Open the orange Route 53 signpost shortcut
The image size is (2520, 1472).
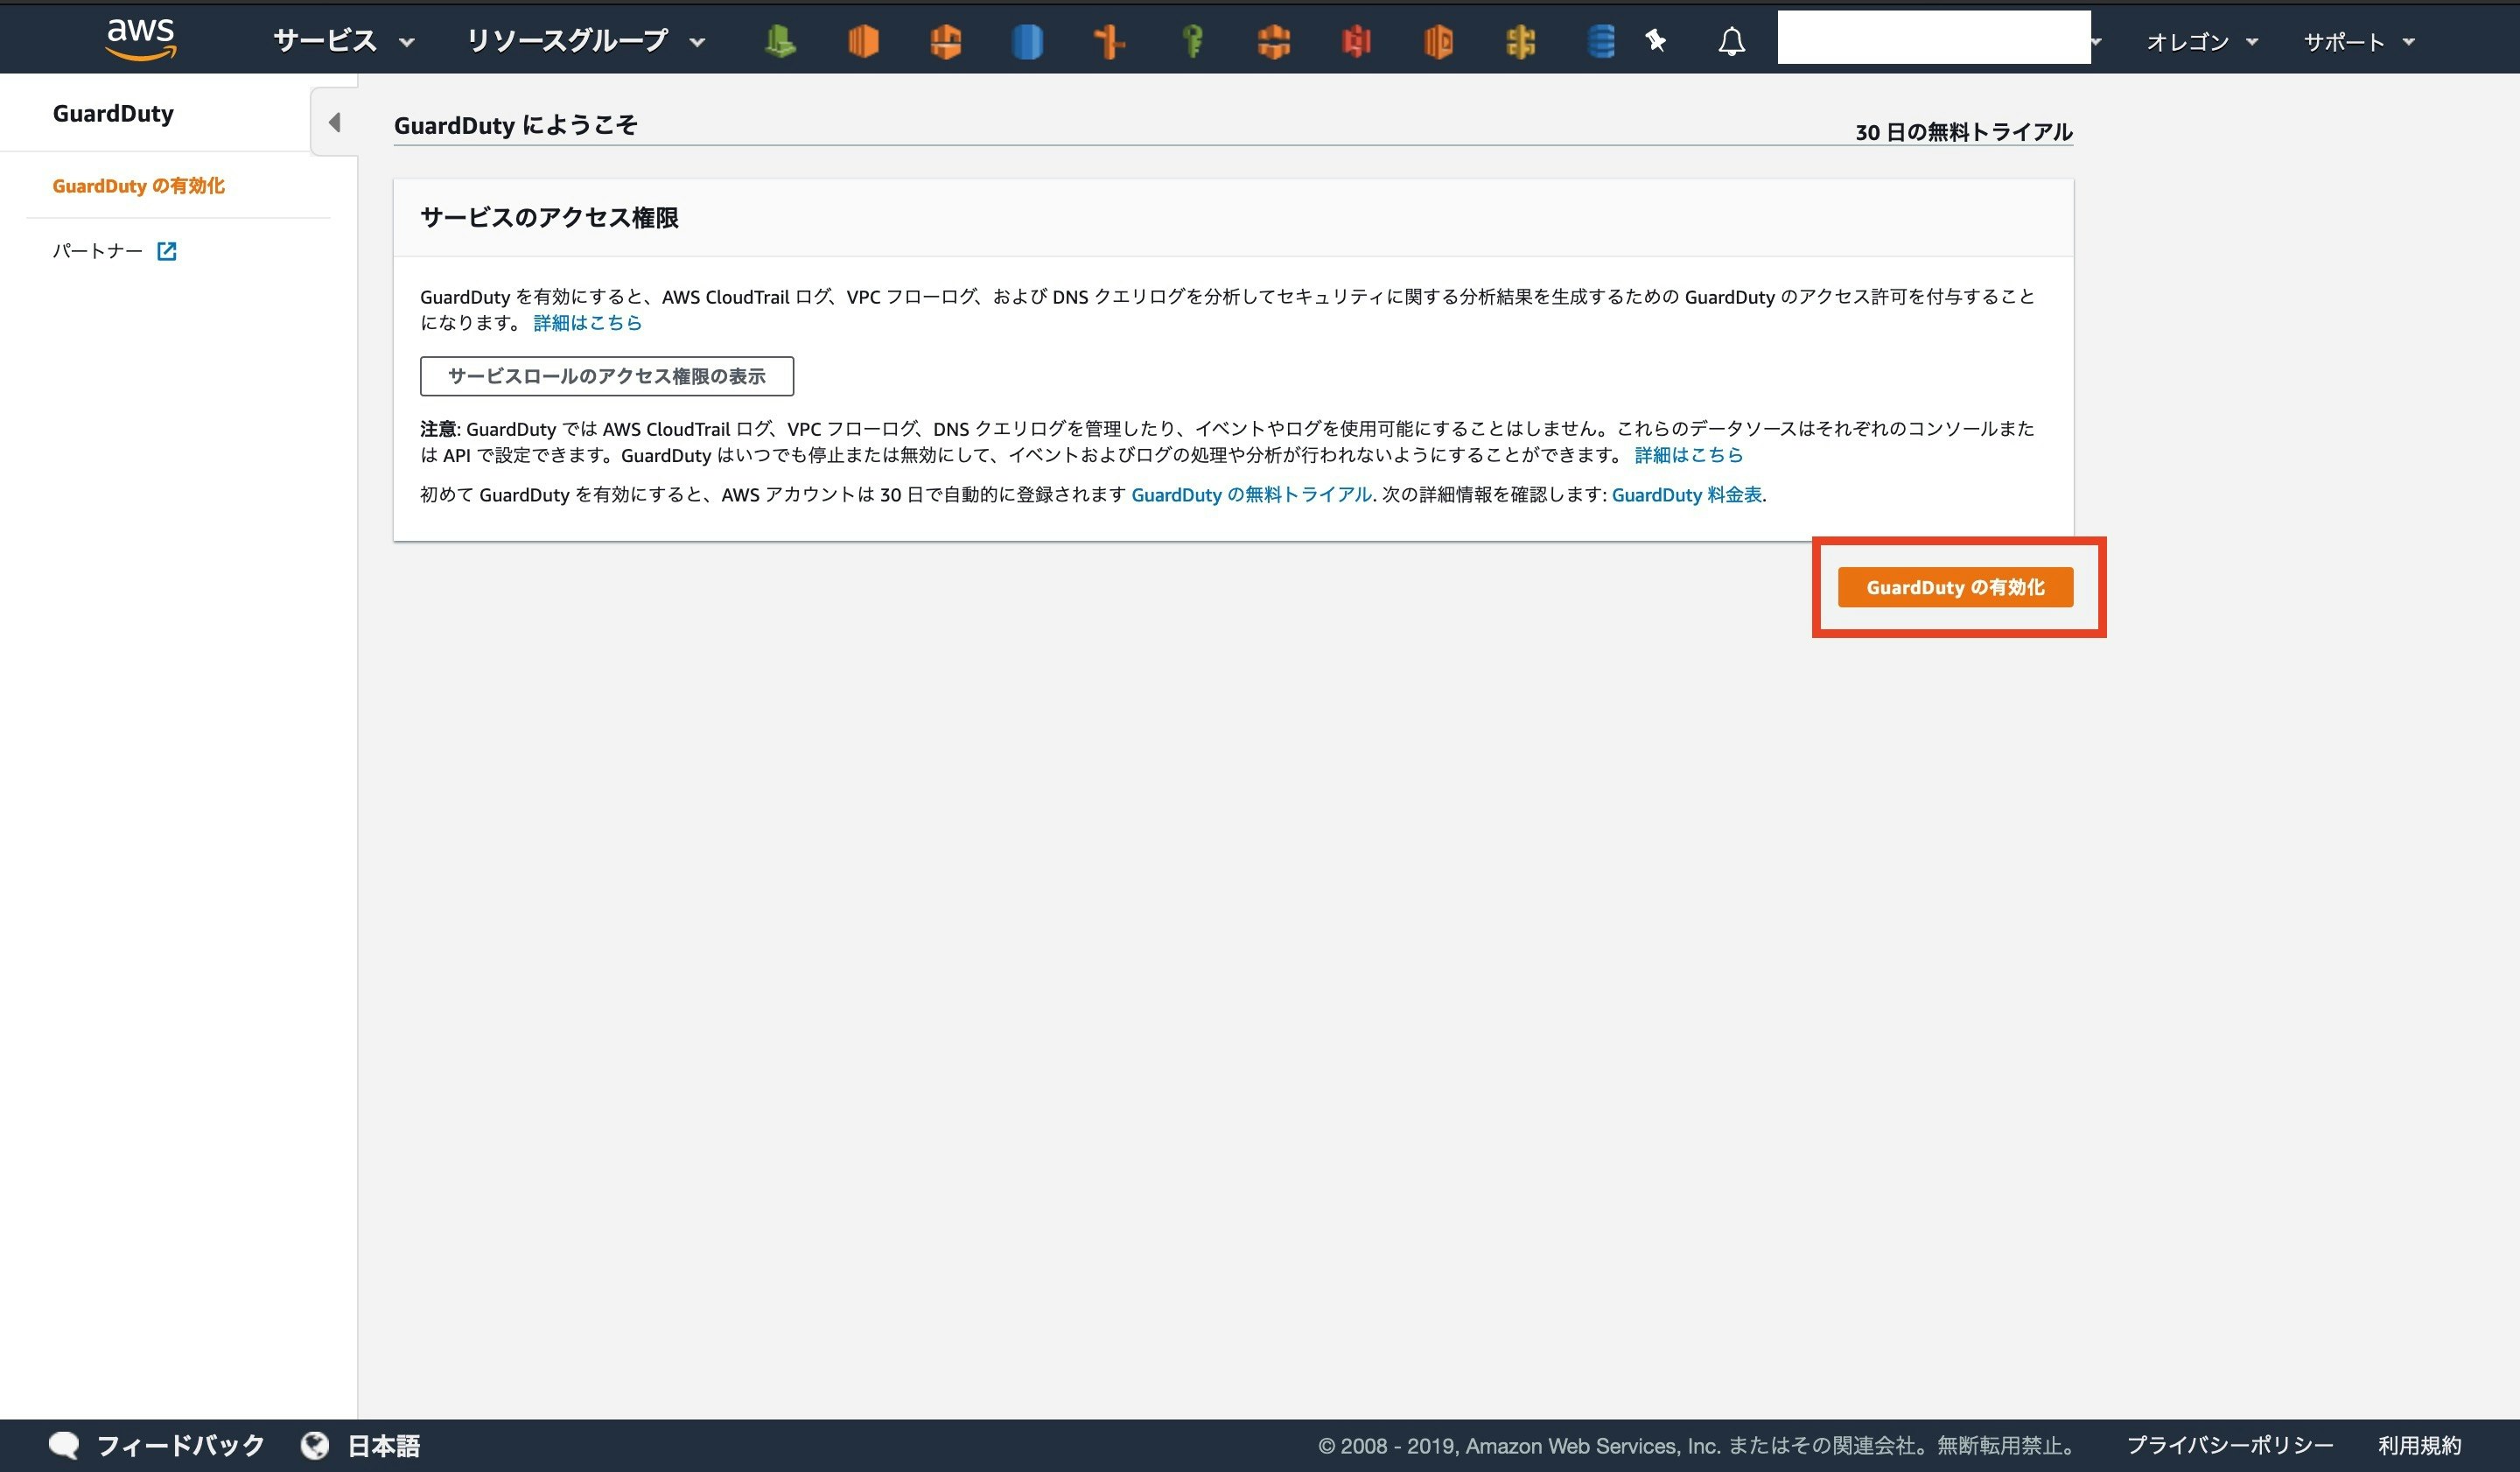coord(1109,41)
